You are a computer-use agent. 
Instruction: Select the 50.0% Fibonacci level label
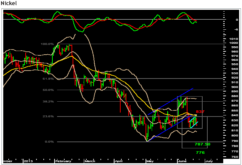(x=48, y=90)
